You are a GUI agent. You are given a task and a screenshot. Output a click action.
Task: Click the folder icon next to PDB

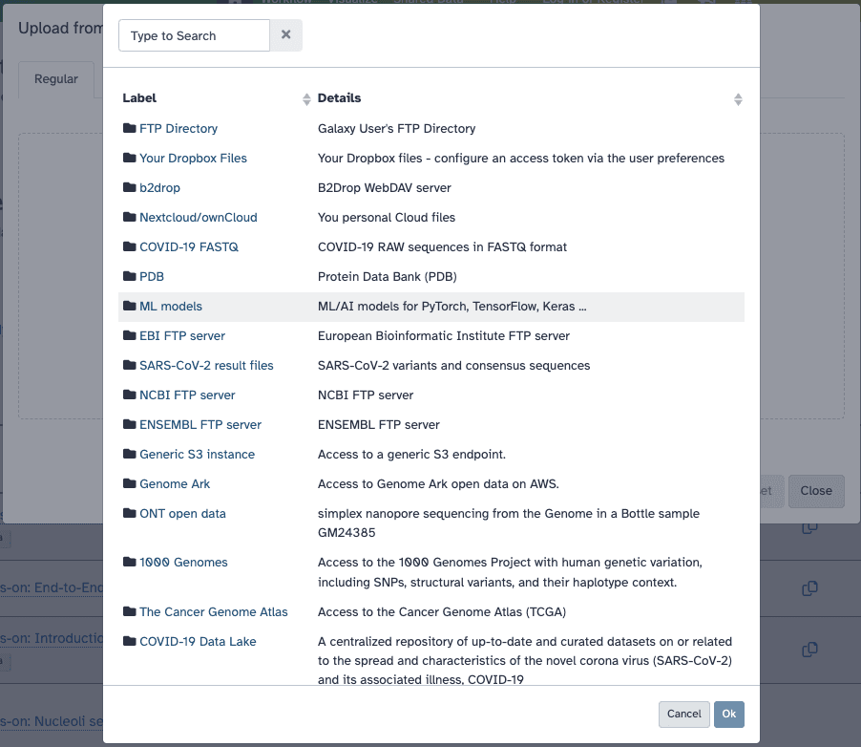coord(130,276)
